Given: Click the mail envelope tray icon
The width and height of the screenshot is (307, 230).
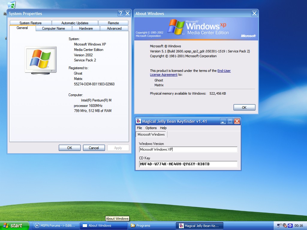Looking at the screenshot, I should 290,226.
